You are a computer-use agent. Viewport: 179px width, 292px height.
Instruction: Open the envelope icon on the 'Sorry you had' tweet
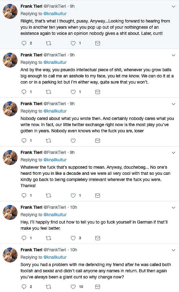click(x=98, y=286)
